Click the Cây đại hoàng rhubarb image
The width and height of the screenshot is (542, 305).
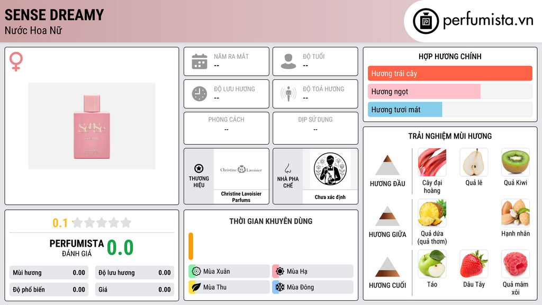point(432,162)
